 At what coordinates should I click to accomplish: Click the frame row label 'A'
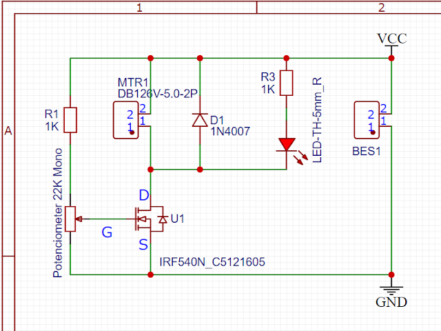tap(8, 131)
